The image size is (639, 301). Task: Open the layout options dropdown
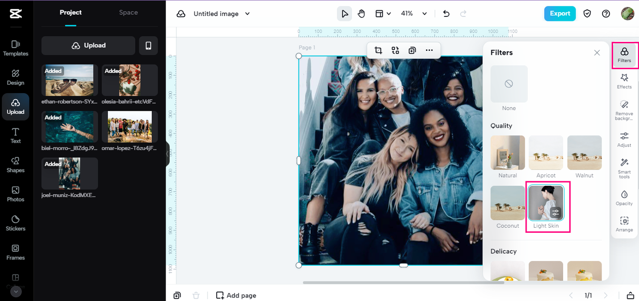pyautogui.click(x=383, y=14)
